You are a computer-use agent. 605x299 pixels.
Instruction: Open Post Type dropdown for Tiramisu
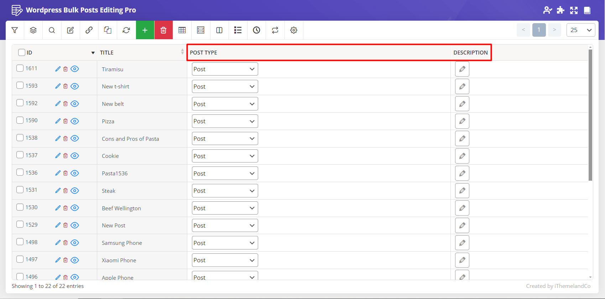coord(225,69)
